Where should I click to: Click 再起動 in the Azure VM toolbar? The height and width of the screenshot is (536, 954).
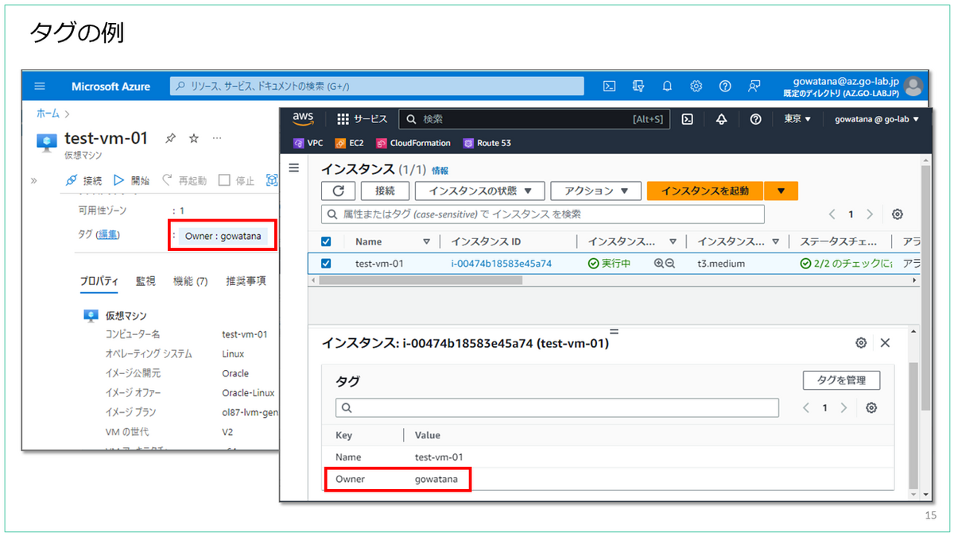coord(184,180)
